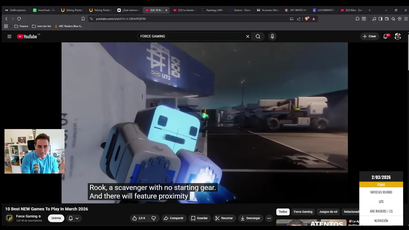Close the active (52) 10 Be tab
Image resolution: width=409 pixels, height=230 pixels.
166,10
